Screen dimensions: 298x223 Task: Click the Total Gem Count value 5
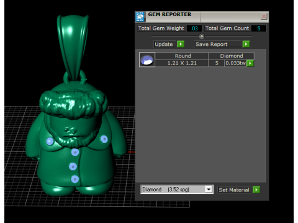pyautogui.click(x=259, y=28)
